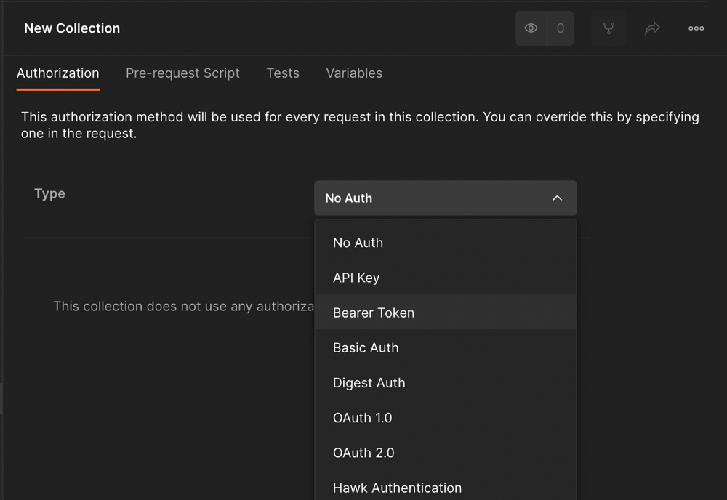Screen dimensions: 727x500
Task: View the watcher count badge
Action: [560, 28]
